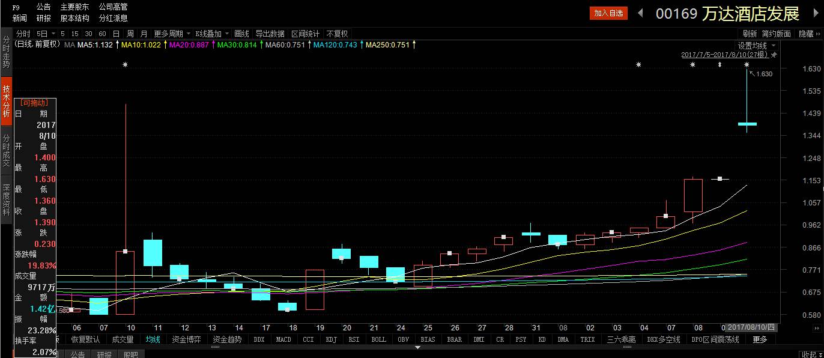This screenshot has height=358, width=824.
Task: Open 区间统计 range statistics
Action: (x=305, y=34)
